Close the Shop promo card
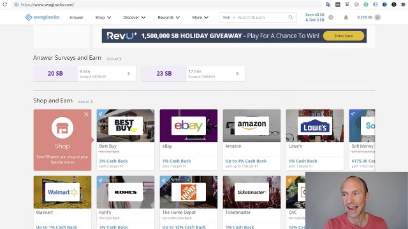The image size is (408, 229). click(x=87, y=114)
